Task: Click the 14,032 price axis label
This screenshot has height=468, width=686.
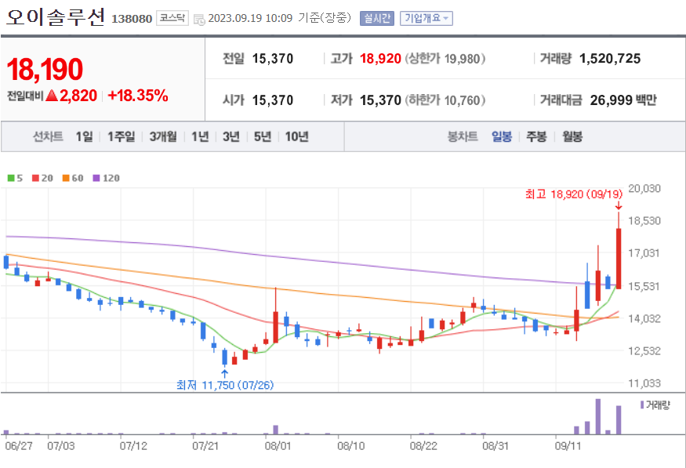Action: pos(644,318)
